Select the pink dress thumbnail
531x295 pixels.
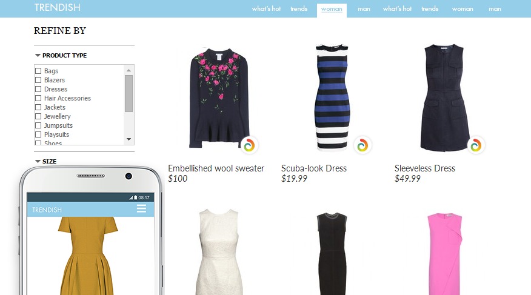444,254
